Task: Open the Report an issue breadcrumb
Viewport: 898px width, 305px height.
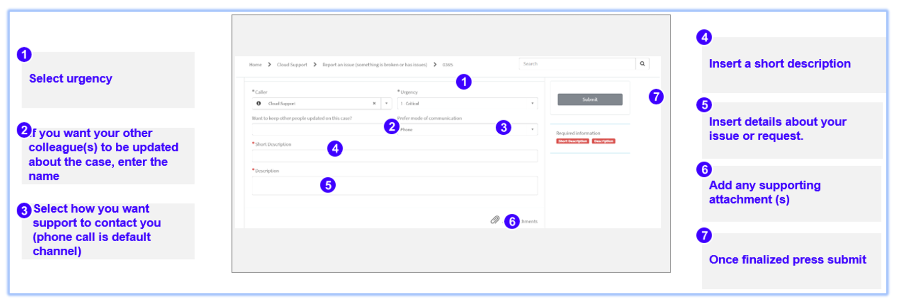Action: pos(374,65)
